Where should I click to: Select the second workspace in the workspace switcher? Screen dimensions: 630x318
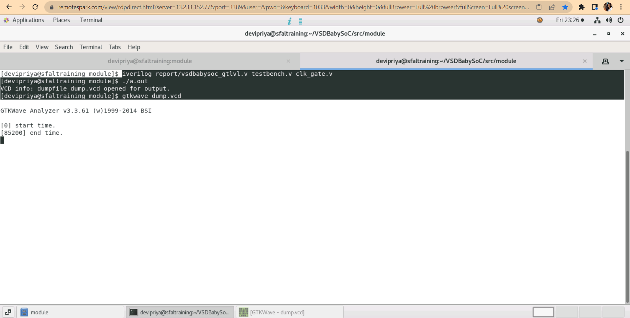coord(567,312)
